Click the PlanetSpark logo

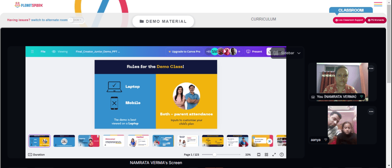click(x=29, y=5)
